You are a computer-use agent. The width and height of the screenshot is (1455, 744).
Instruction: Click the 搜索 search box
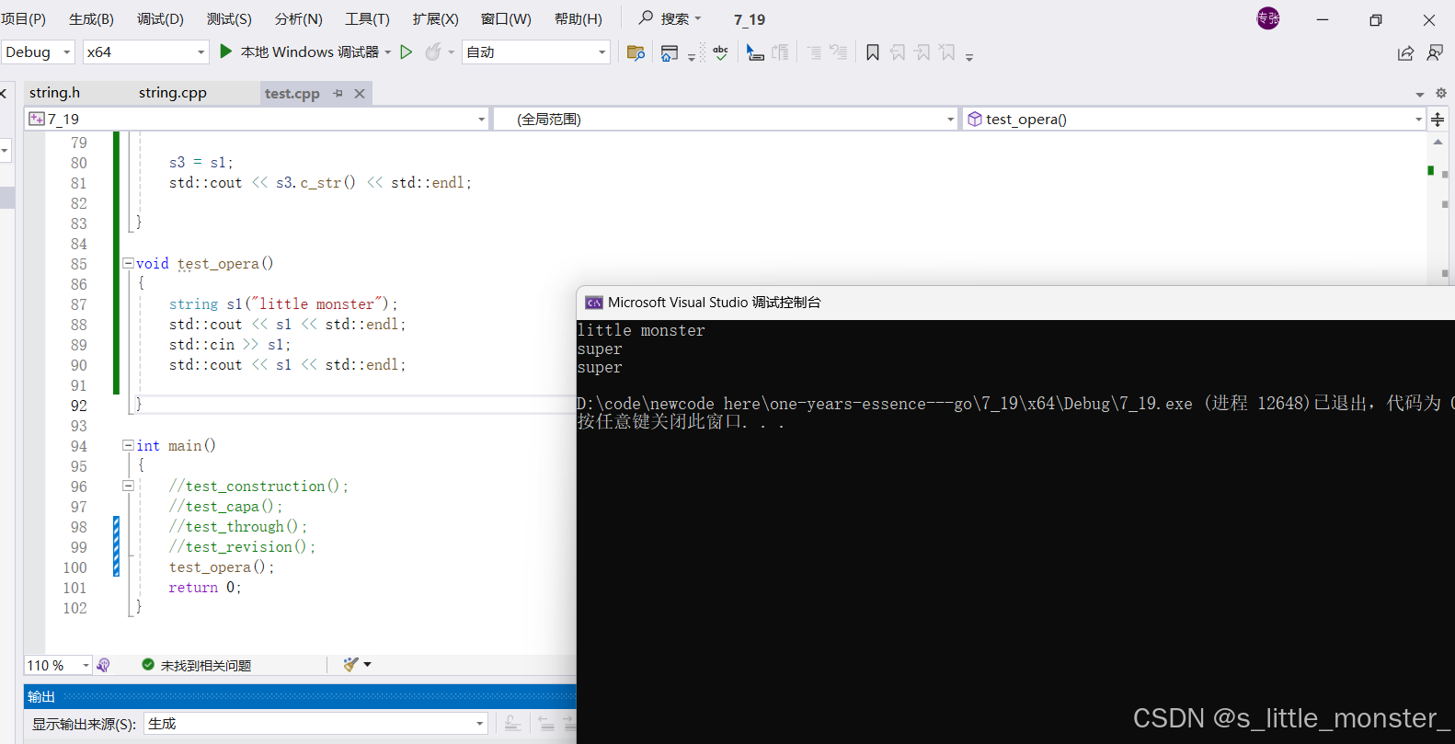click(x=670, y=18)
